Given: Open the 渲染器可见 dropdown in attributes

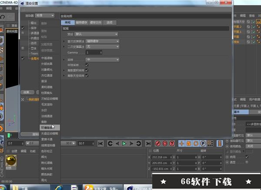Looking at the screenshot, I should coord(253,140).
